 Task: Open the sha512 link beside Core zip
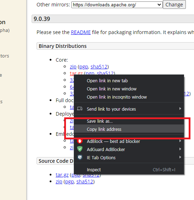99,67
